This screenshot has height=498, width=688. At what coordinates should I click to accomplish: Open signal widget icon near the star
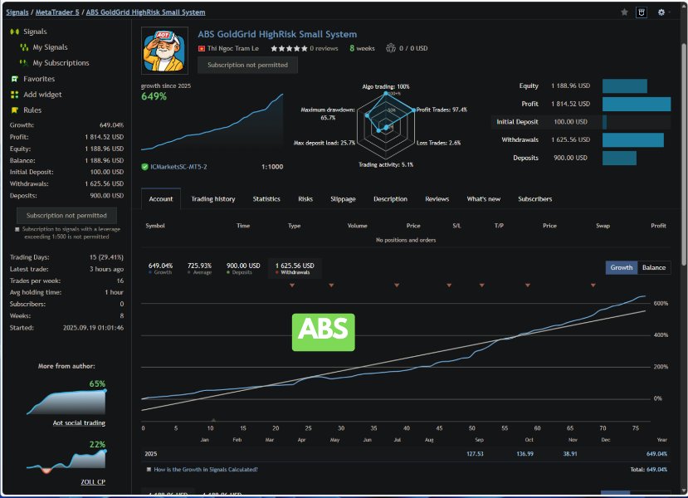tap(641, 12)
